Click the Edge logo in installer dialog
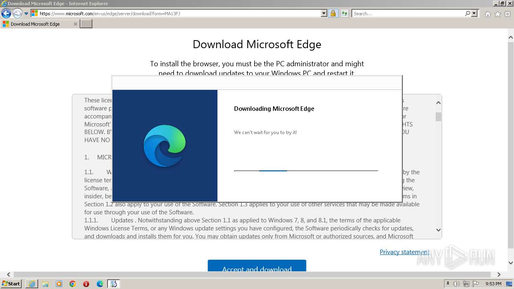This screenshot has height=289, width=514. click(x=165, y=146)
